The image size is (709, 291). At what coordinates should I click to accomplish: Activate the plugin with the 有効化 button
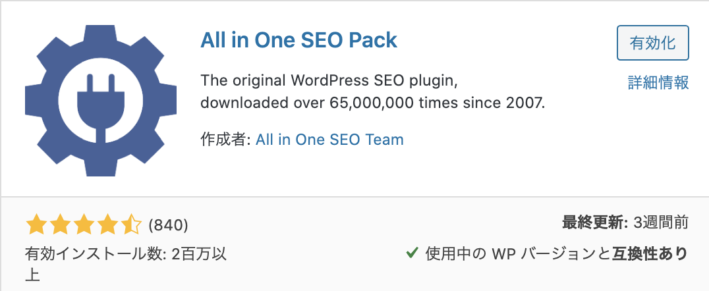point(652,43)
